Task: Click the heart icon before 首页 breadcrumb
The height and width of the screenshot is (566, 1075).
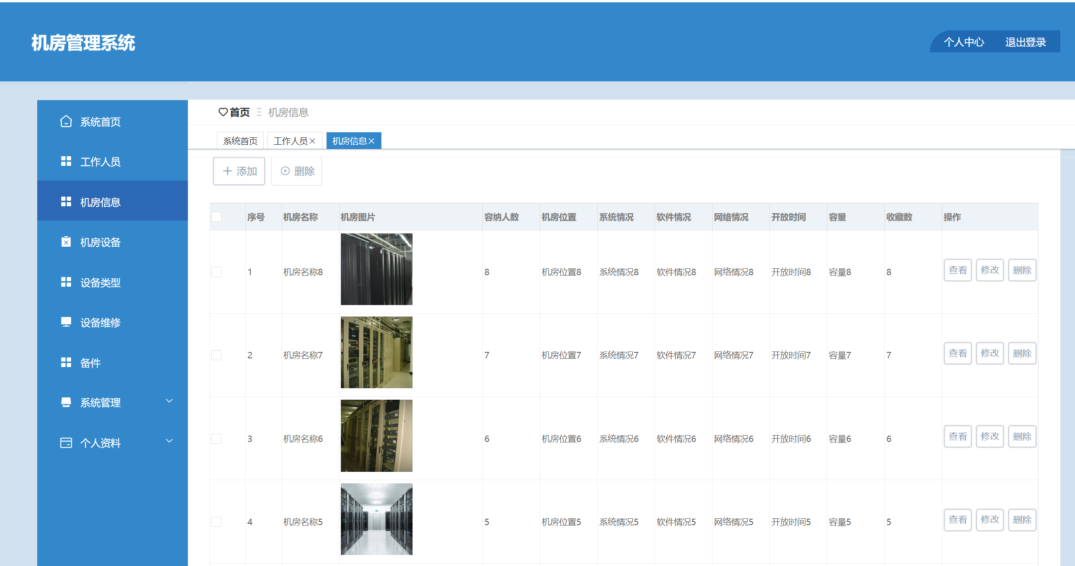Action: click(223, 112)
